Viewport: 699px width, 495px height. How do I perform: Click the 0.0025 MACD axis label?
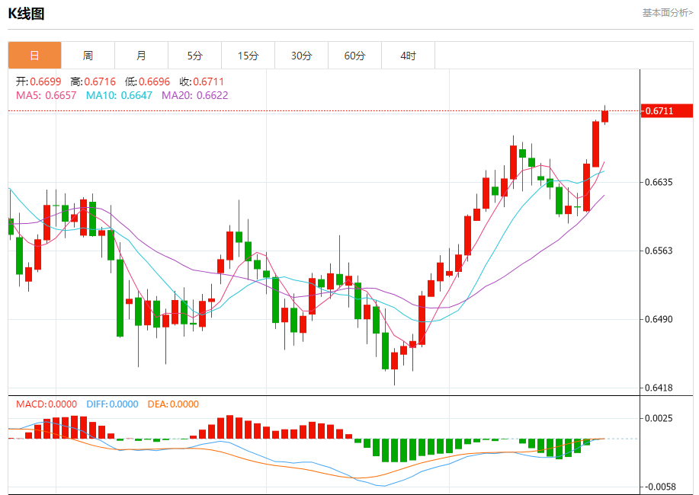click(x=659, y=418)
